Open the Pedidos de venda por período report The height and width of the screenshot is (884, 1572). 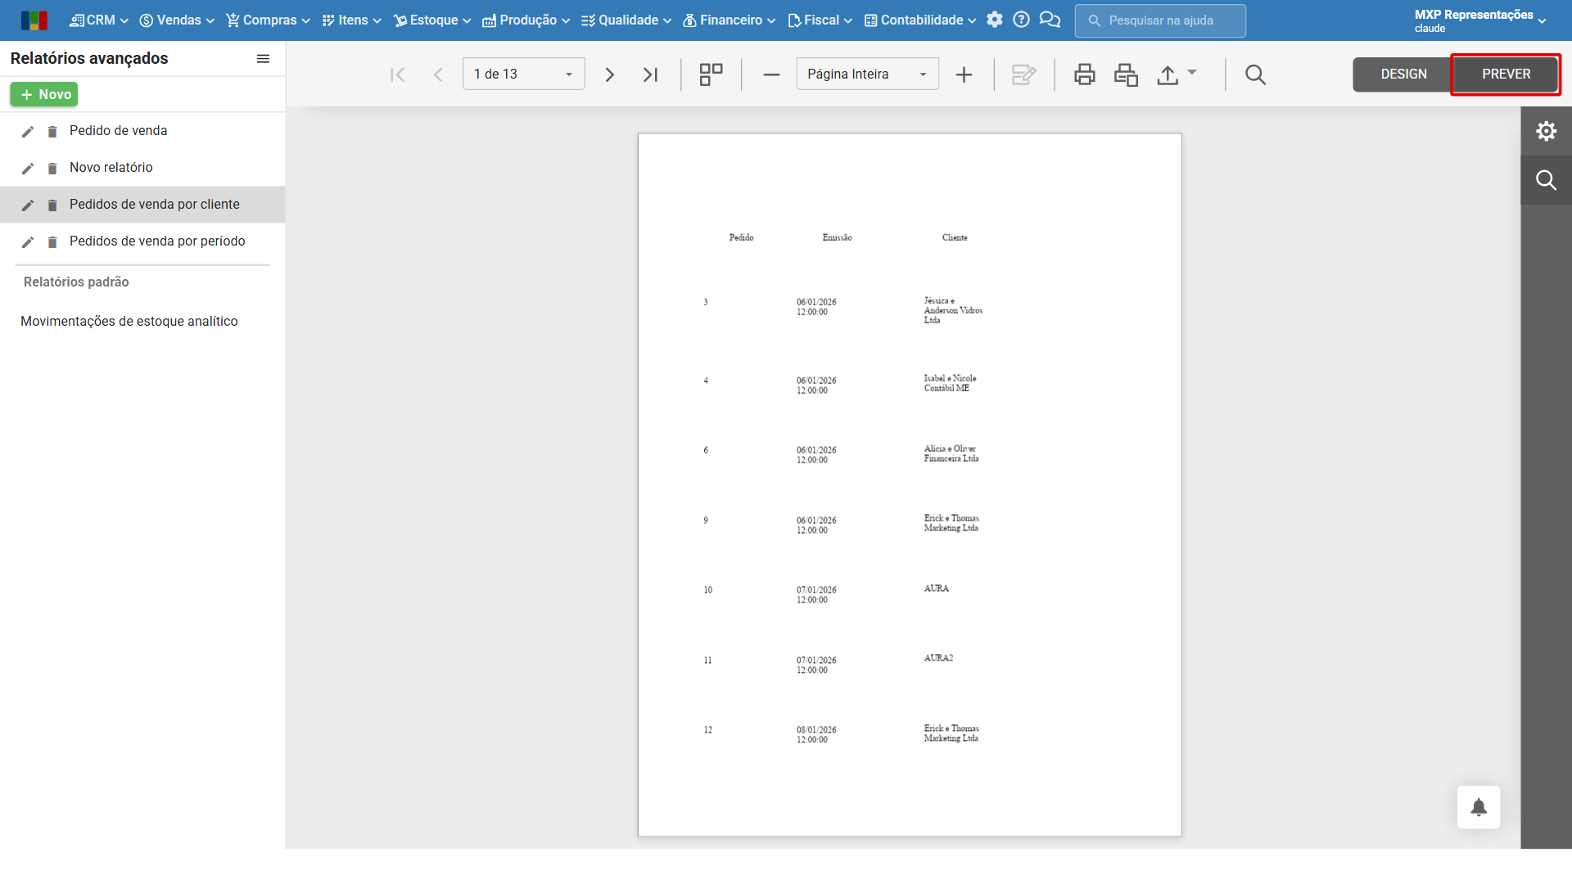(157, 241)
